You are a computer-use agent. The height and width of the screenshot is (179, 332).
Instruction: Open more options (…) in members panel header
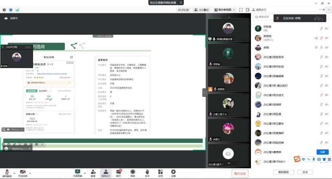[320, 10]
